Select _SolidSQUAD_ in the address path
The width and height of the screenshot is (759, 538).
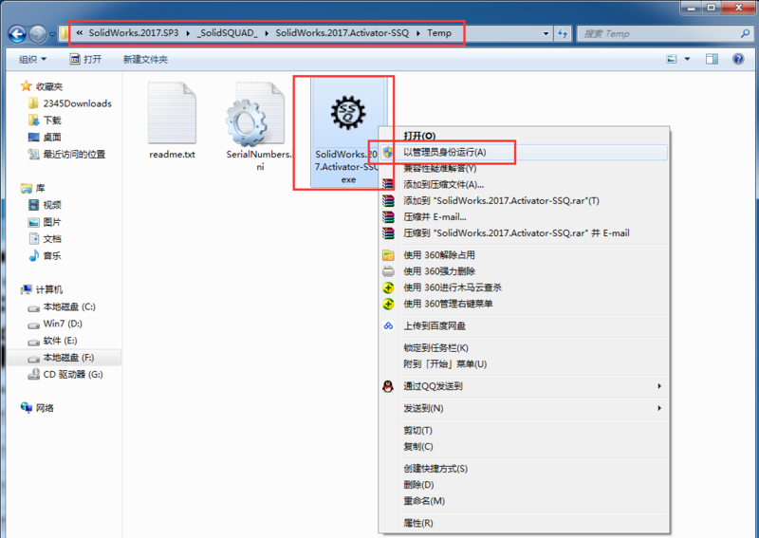227,33
